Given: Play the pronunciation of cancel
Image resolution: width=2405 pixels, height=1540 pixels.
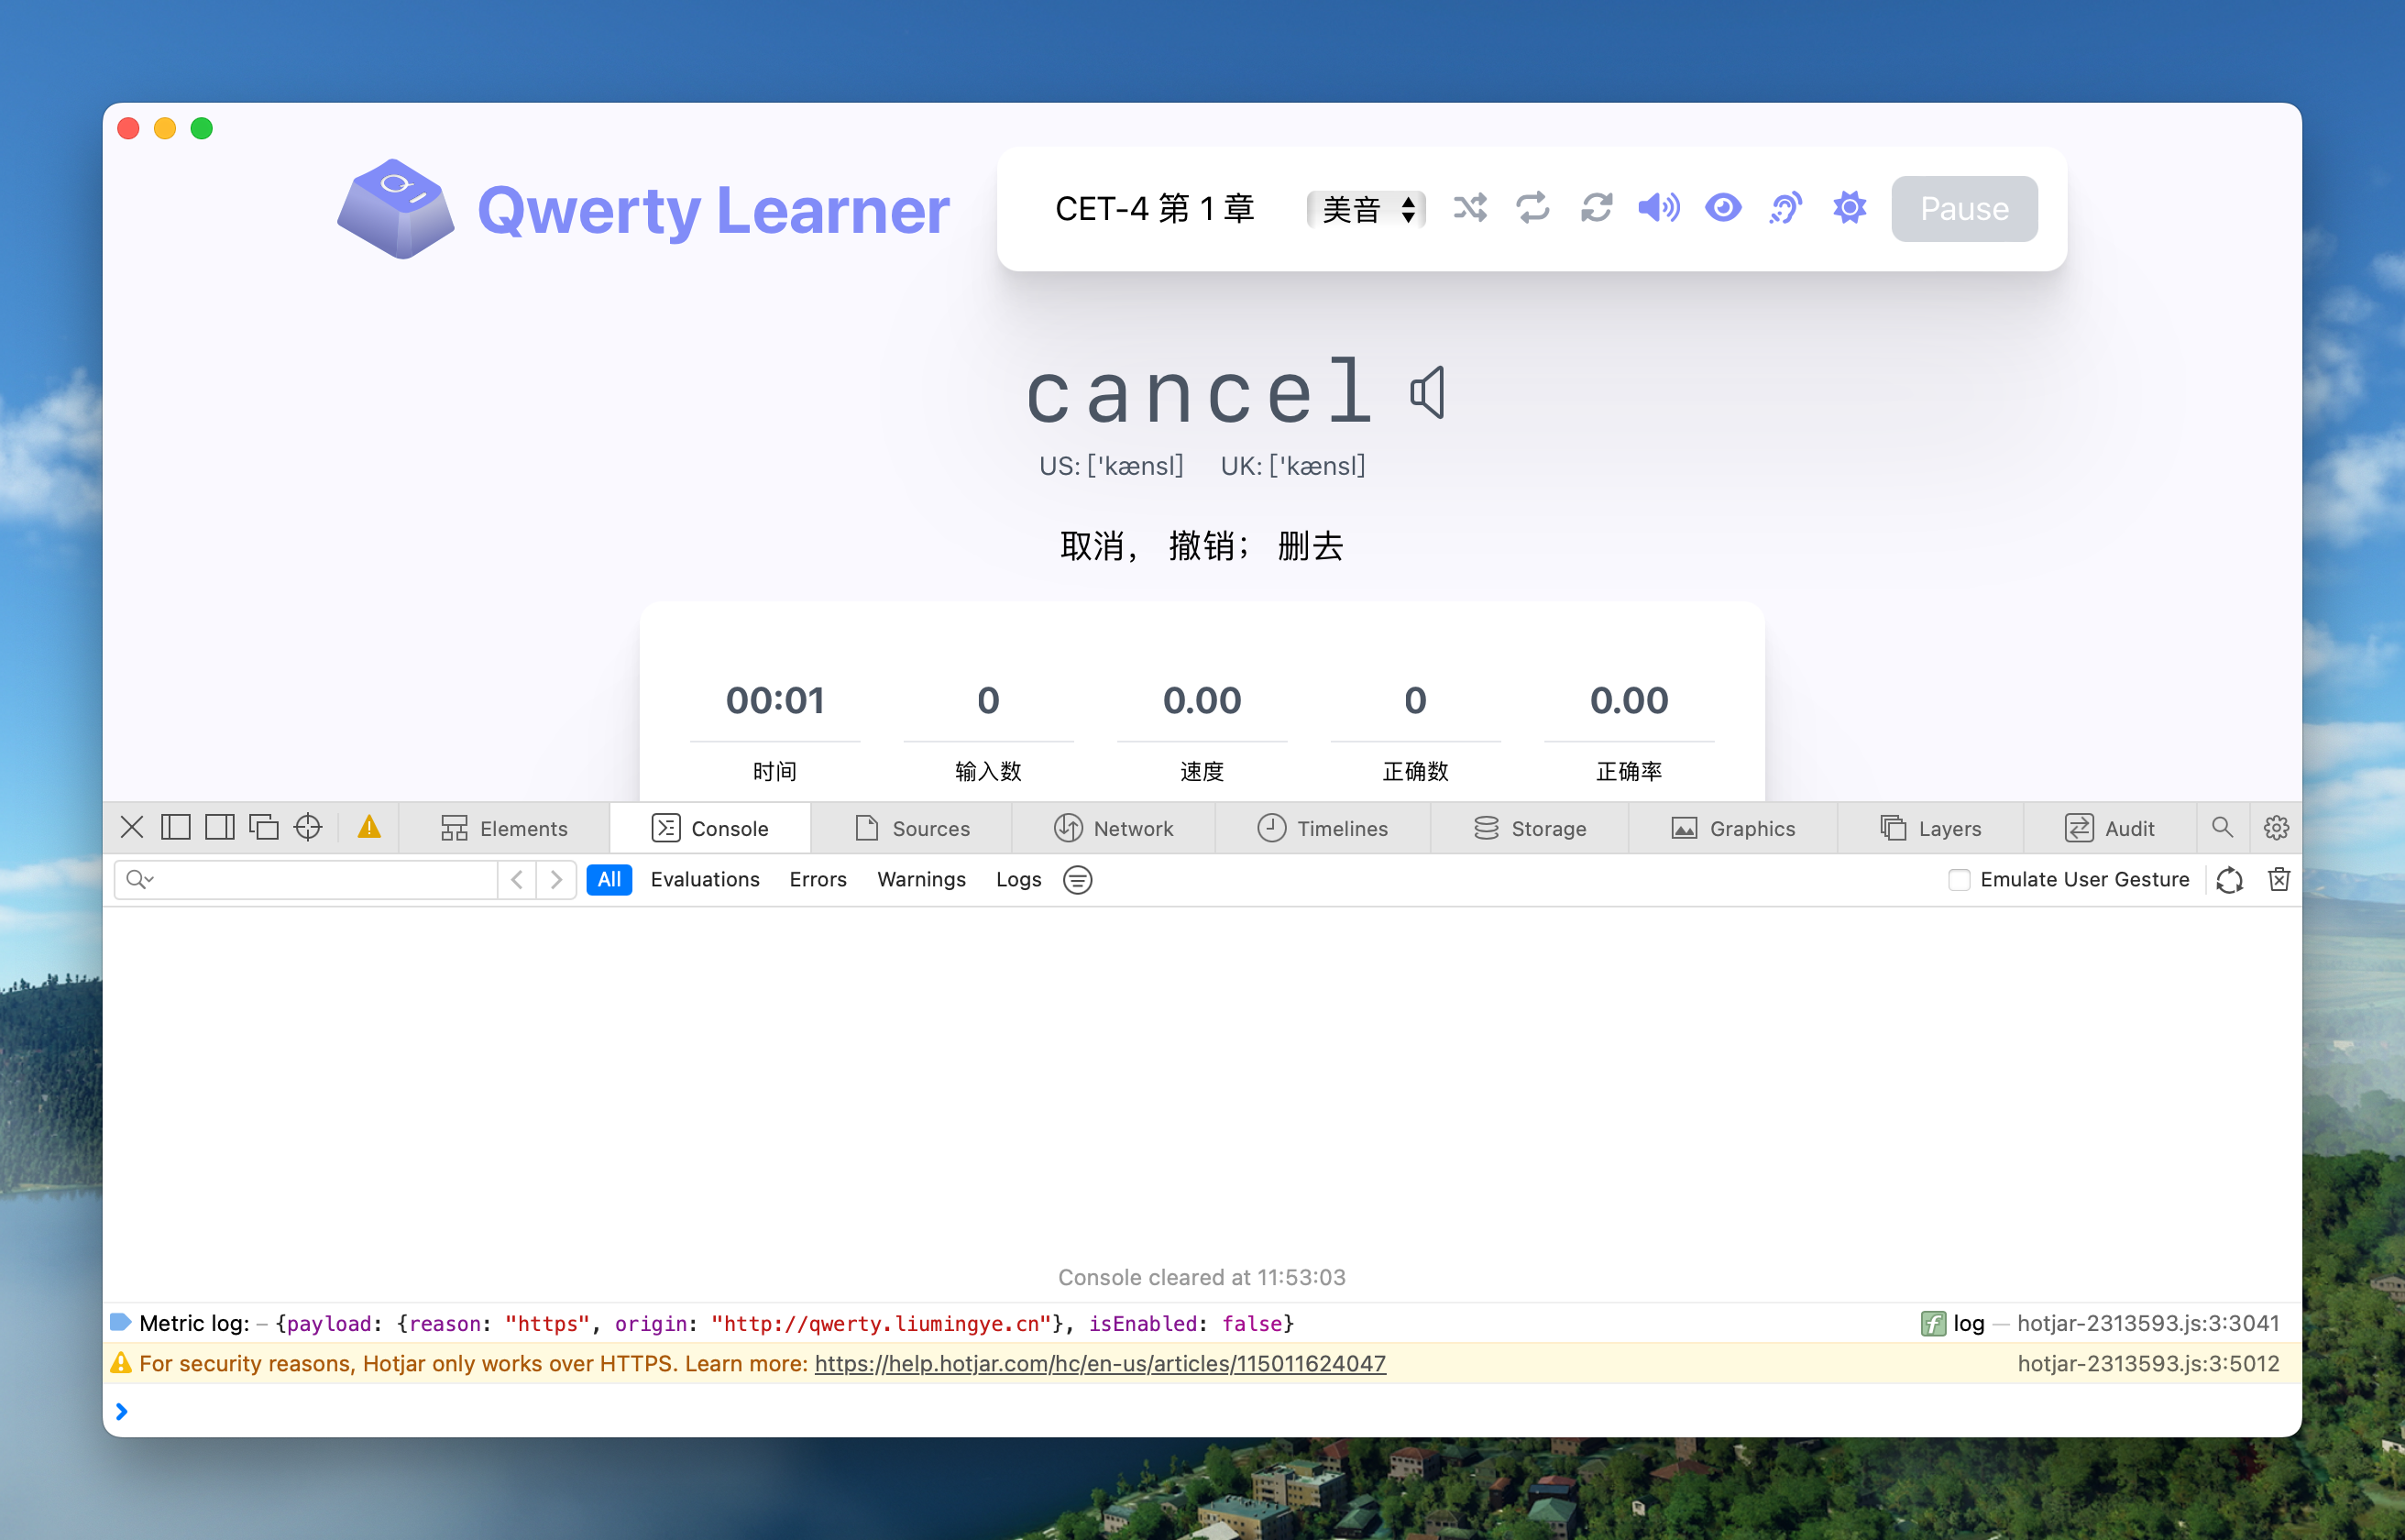Looking at the screenshot, I should [x=1425, y=391].
